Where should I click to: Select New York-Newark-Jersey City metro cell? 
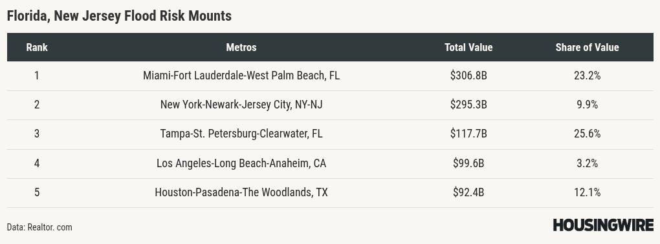(241, 105)
